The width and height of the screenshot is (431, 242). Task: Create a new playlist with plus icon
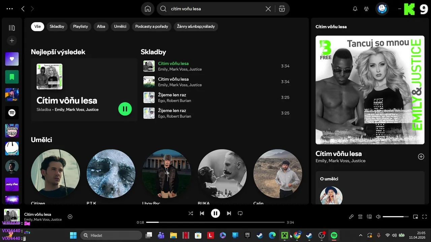tap(12, 41)
